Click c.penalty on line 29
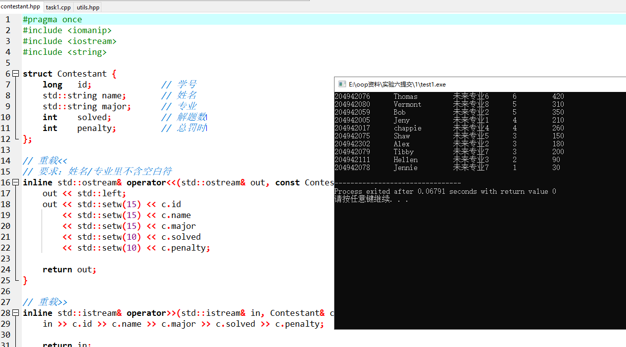 tap(298, 323)
